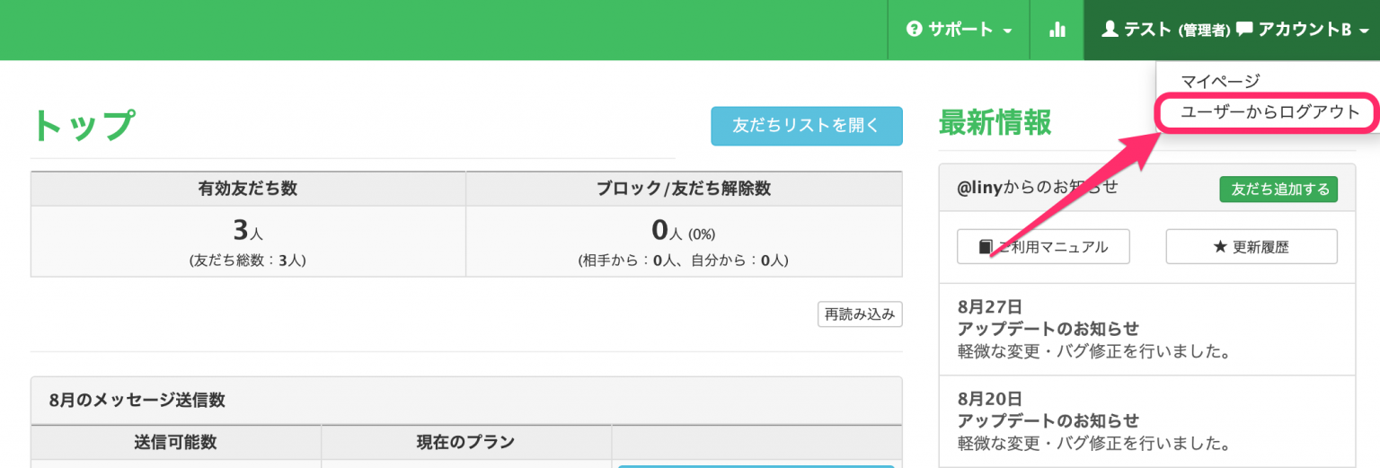Open the friends list with 友だちリストを開く
Viewport: 1380px width, 468px height.
pyautogui.click(x=807, y=126)
